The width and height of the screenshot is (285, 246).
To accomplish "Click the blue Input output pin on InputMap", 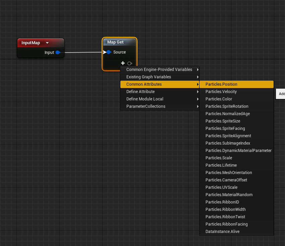I will click(x=58, y=53).
